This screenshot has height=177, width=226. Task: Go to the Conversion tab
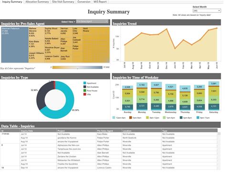tap(84, 2)
